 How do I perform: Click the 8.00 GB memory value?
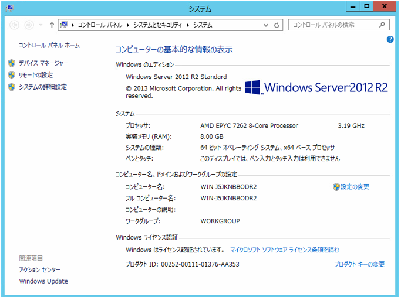pyautogui.click(x=212, y=136)
